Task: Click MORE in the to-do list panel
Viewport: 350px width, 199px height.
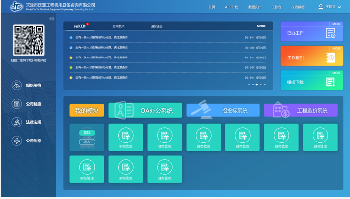Action: click(261, 26)
